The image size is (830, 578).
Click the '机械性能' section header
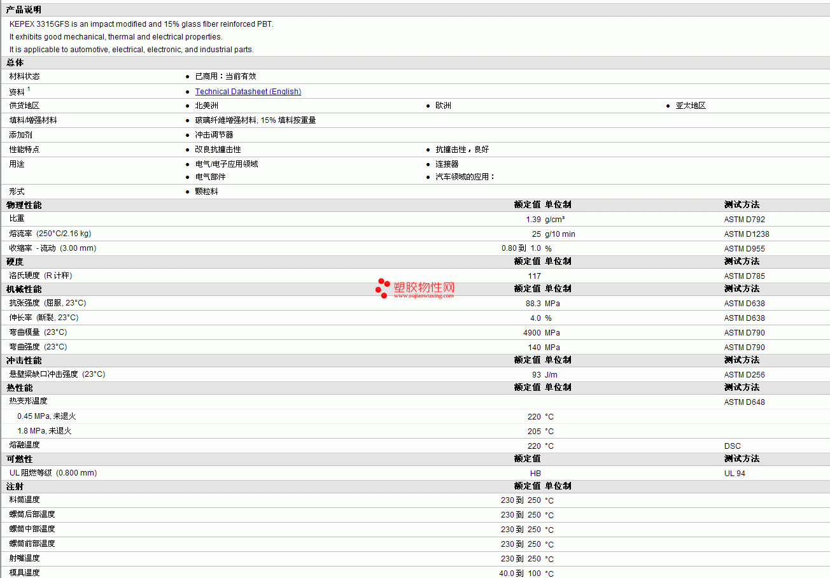pos(24,289)
